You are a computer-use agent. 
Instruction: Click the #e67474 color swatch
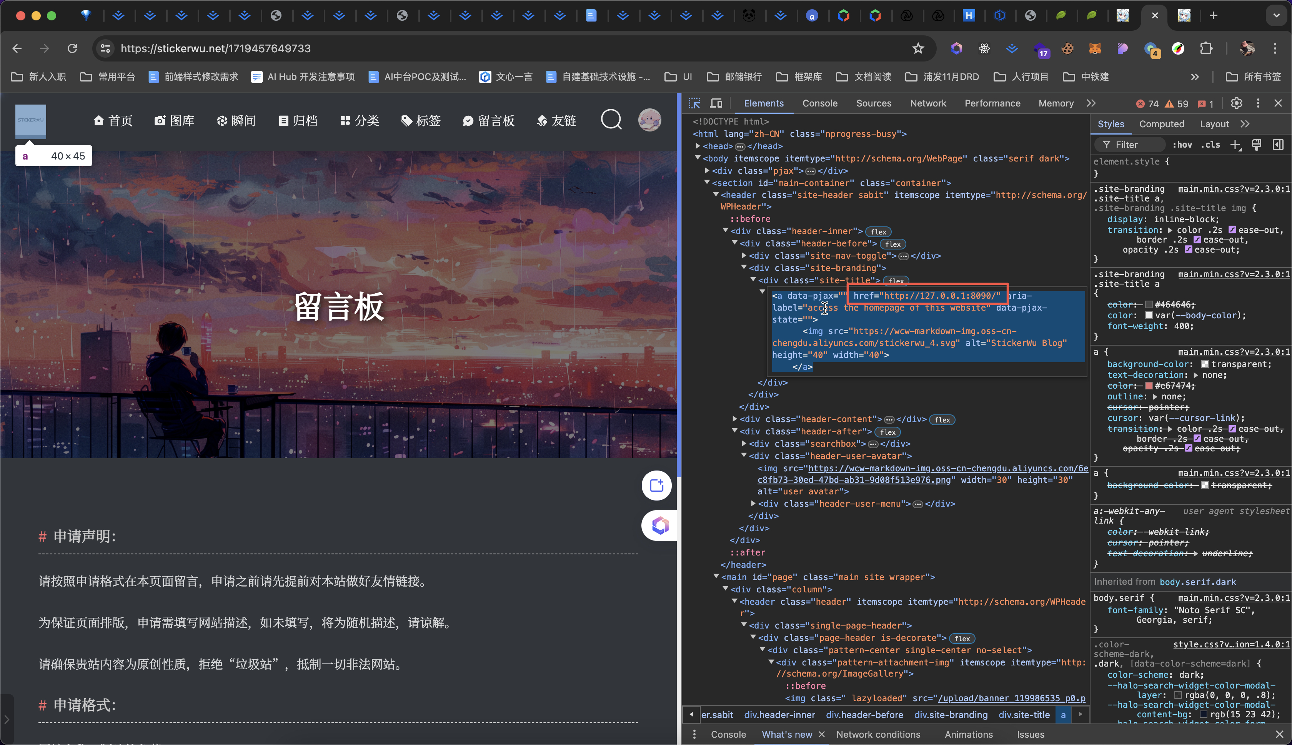click(1148, 386)
